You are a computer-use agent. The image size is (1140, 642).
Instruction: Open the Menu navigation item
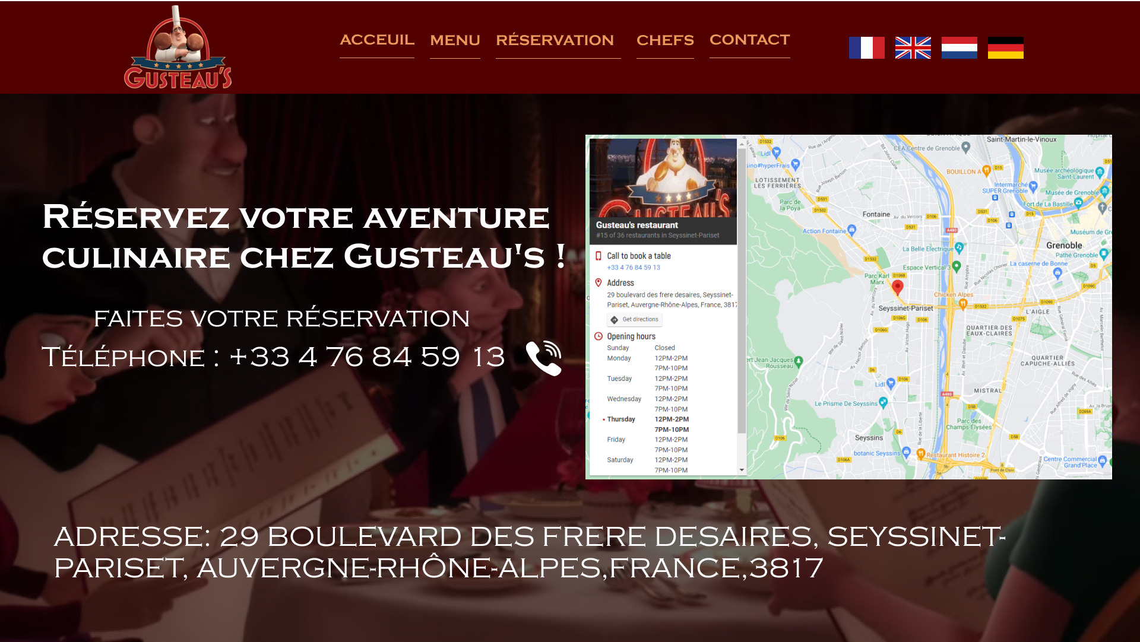point(455,40)
